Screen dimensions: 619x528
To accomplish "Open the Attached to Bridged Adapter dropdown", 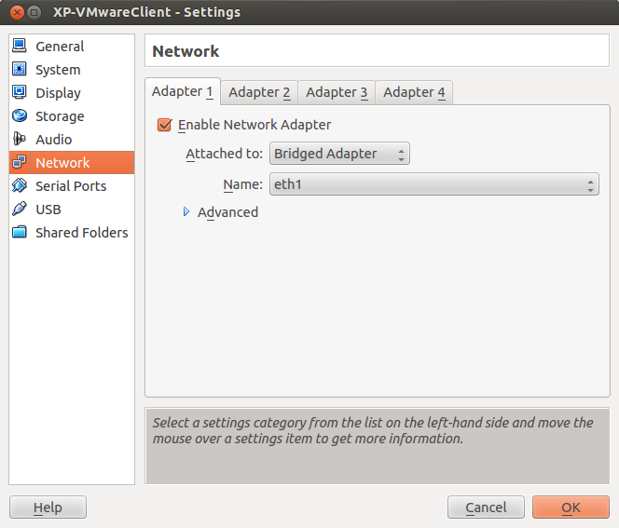I will coord(339,154).
